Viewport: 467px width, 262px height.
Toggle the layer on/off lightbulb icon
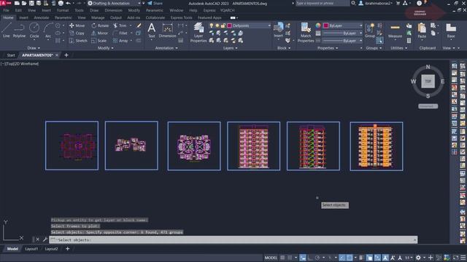point(212,25)
